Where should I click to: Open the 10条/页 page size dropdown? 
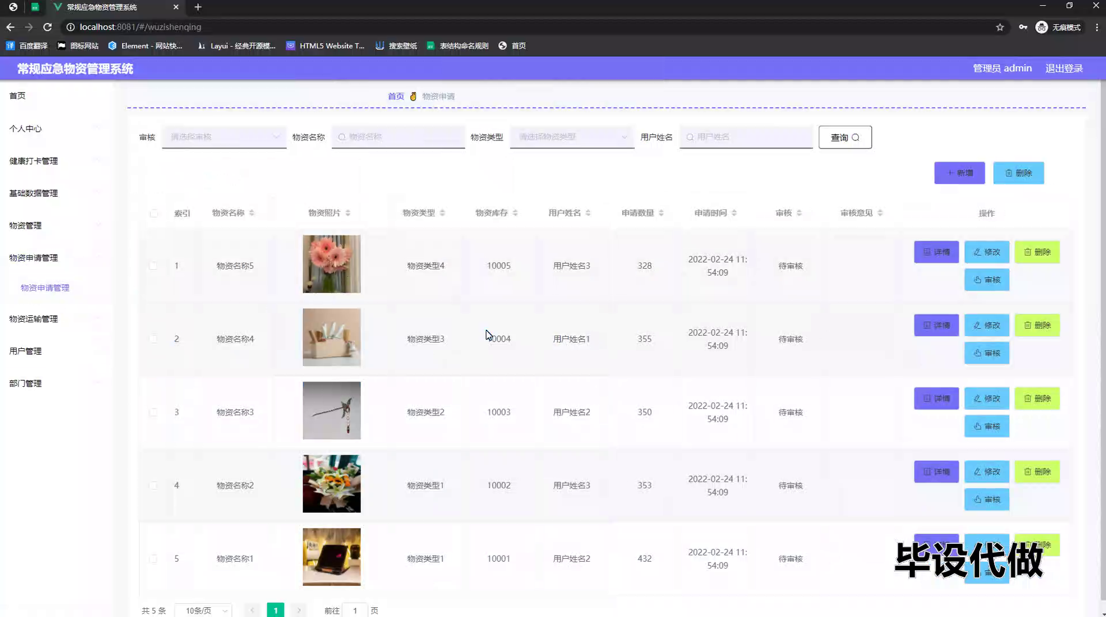point(203,610)
